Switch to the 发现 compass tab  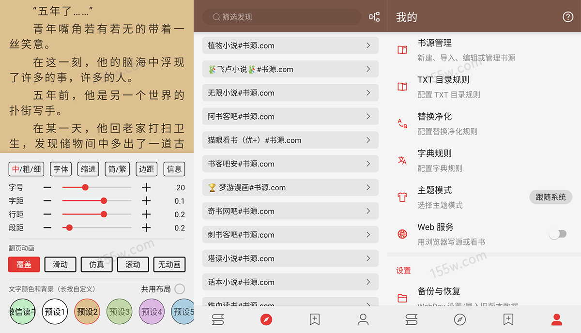pos(266,319)
